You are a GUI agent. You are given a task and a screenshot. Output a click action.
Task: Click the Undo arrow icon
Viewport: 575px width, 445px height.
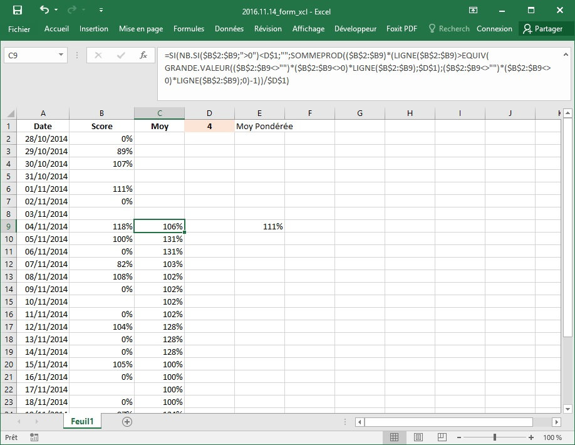coord(44,10)
